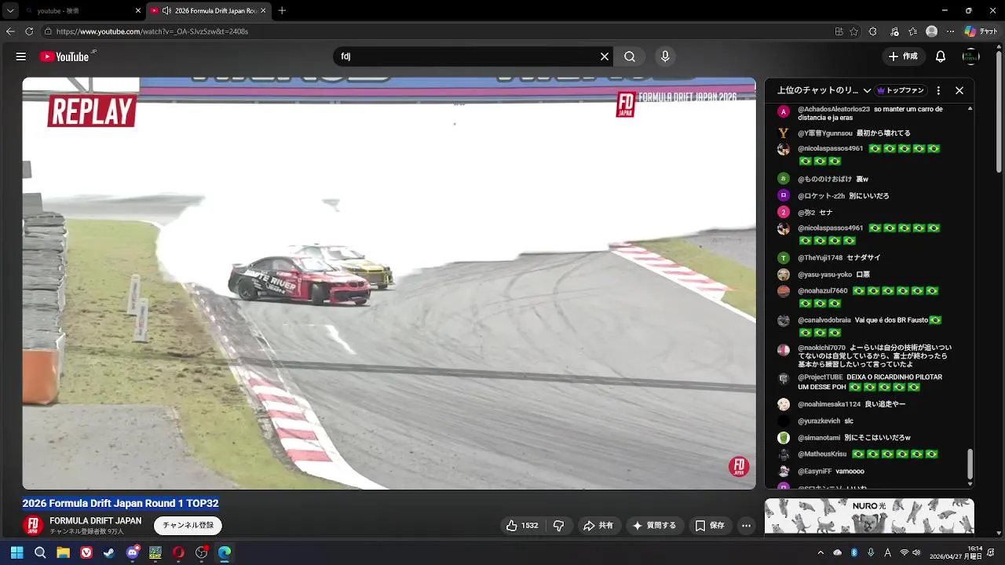This screenshot has height=565, width=1005.
Task: Open browser settings ellipsis menu
Action: click(951, 31)
